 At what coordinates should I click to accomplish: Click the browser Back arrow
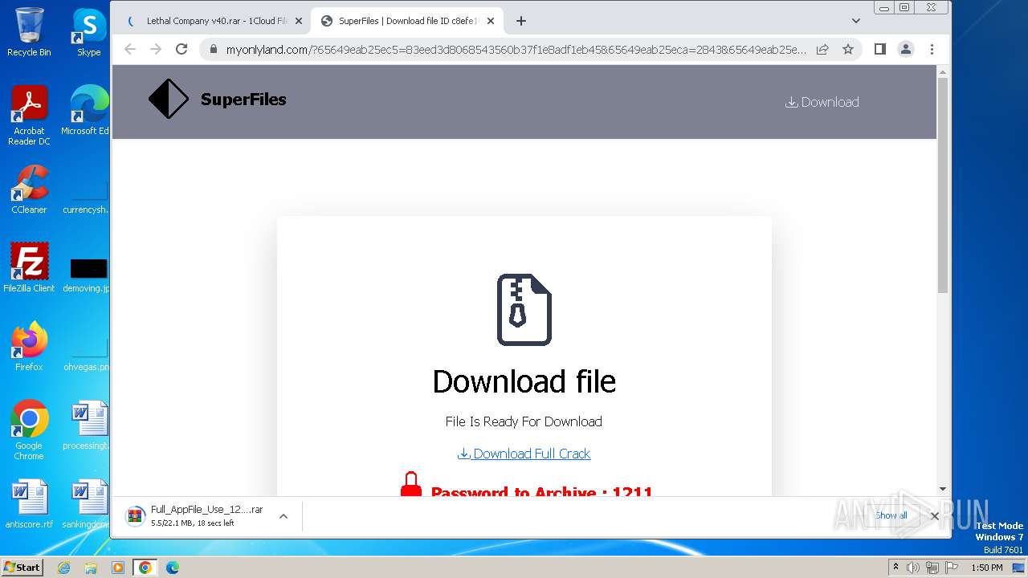pyautogui.click(x=130, y=49)
